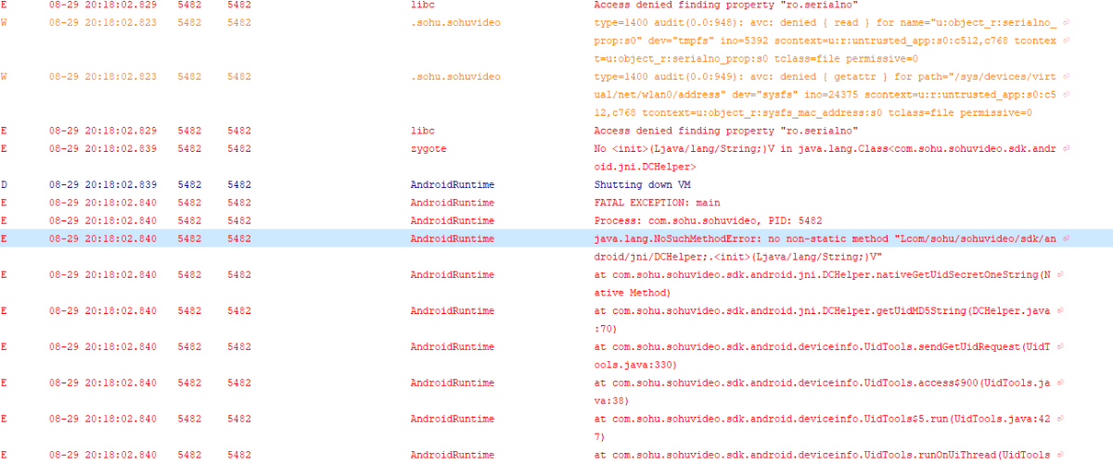Select the zygote "No <init>" error message
Screen dimensions: 1113x464
(x=826, y=157)
